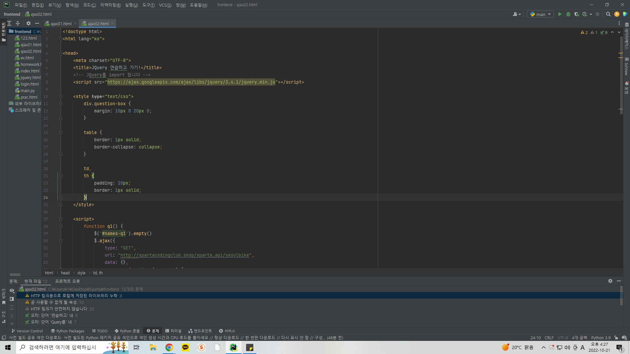Open the main run configuration dropdown
Image resolution: width=630 pixels, height=354 pixels.
click(x=541, y=14)
